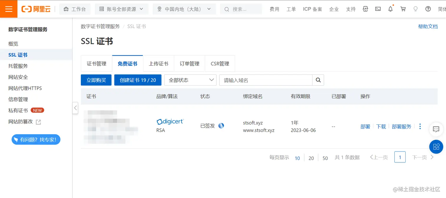The image size is (446, 198).
Task: Open the three-dot more actions menu
Action: click(420, 126)
